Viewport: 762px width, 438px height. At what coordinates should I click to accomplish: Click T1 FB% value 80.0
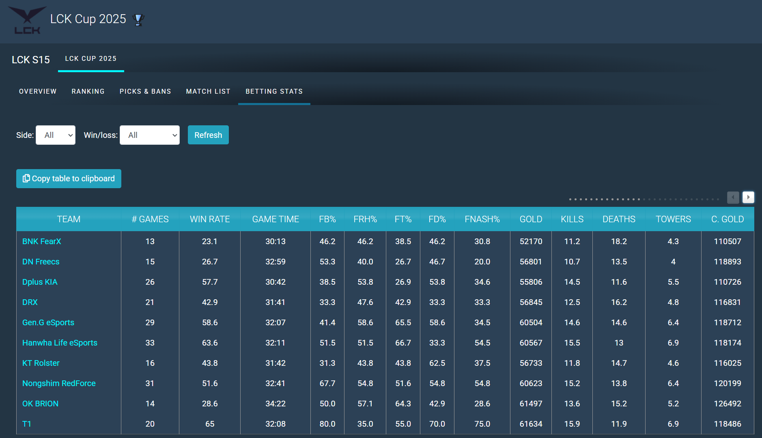coord(327,424)
